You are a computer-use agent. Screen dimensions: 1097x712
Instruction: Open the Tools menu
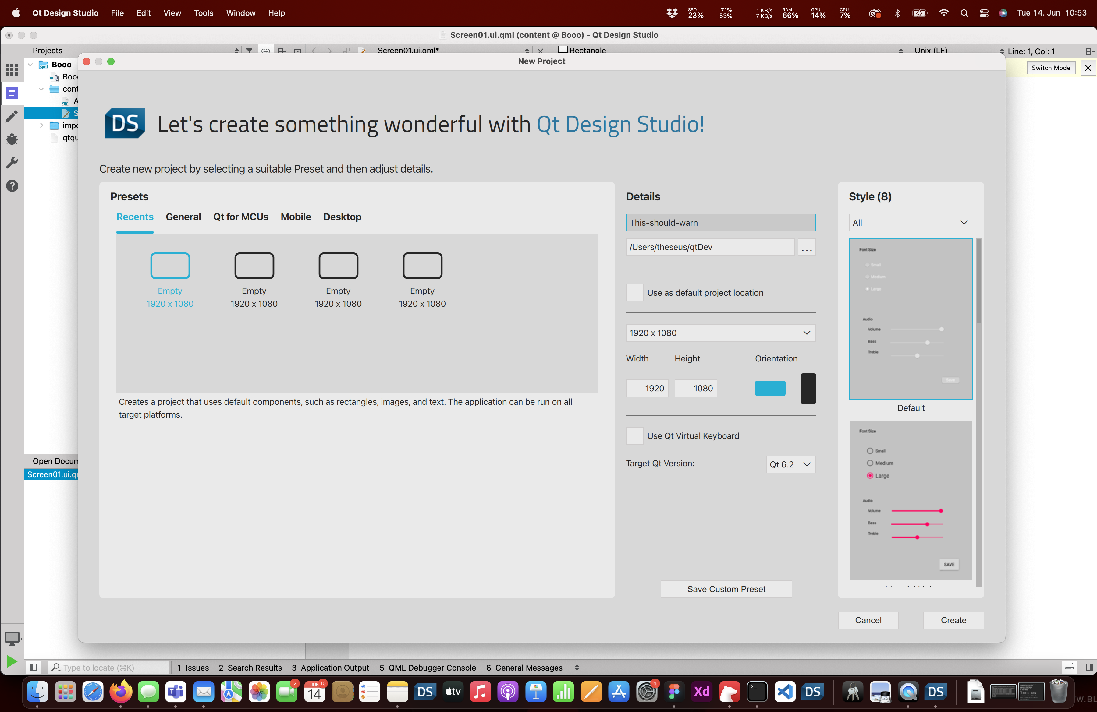pyautogui.click(x=203, y=13)
